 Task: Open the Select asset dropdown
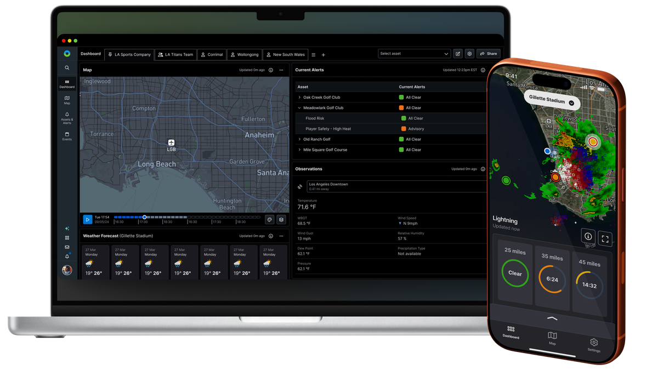(414, 53)
